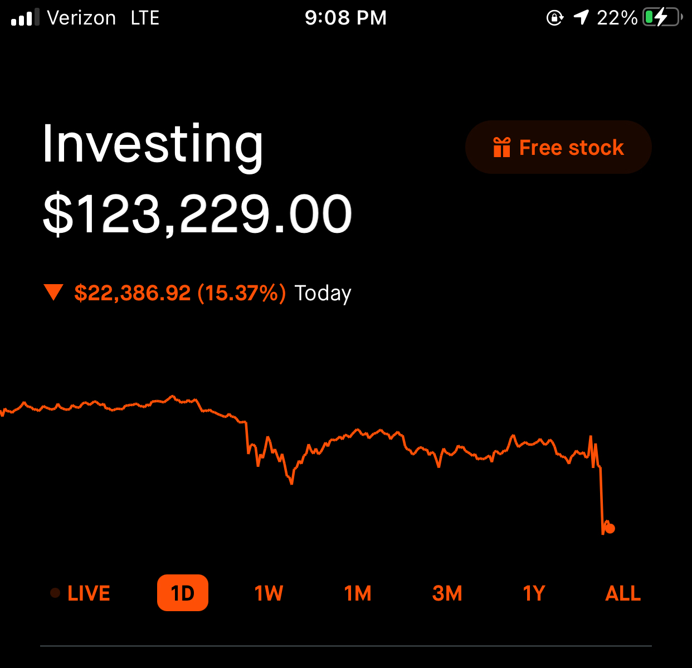The height and width of the screenshot is (668, 692).
Task: Click the orange down-triangle loss indicator
Action: (53, 292)
